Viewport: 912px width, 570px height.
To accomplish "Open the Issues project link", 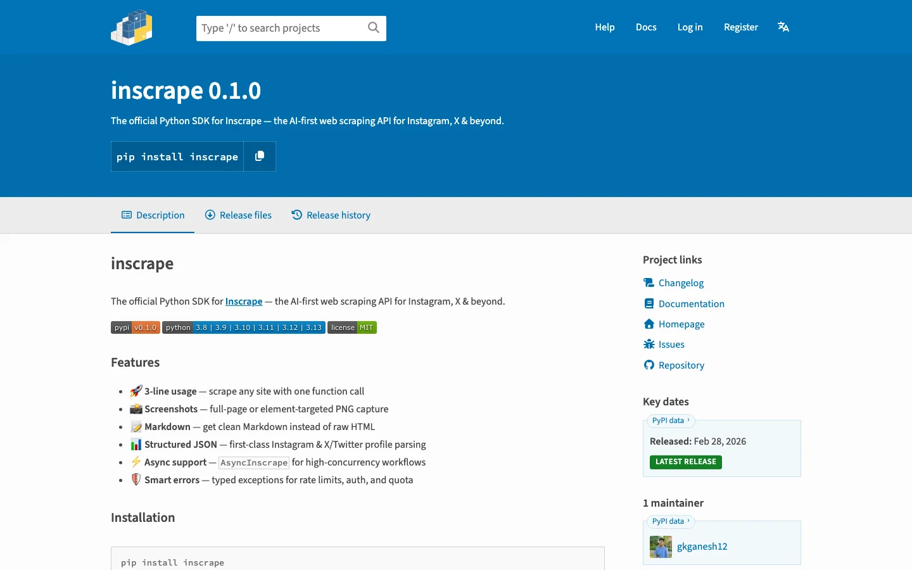I will tap(671, 345).
